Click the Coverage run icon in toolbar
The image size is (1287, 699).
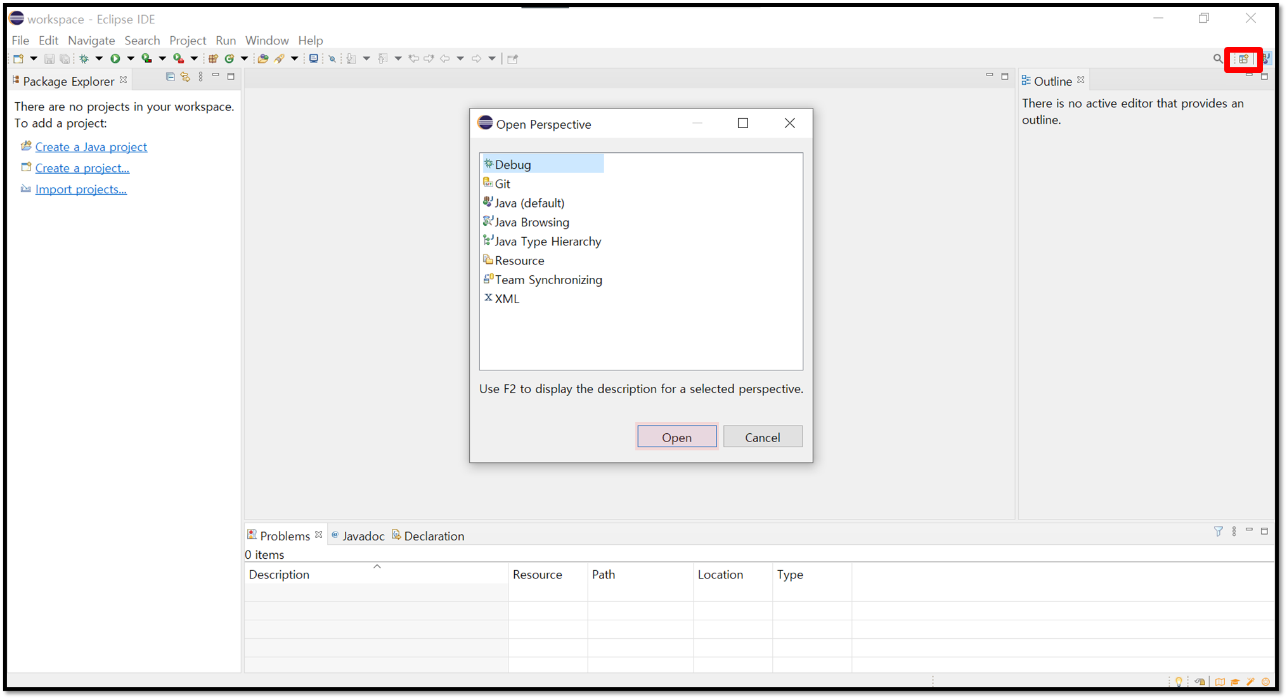(x=146, y=58)
